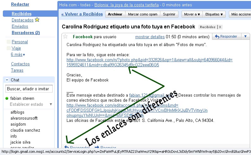The image size is (251, 155).
Task: Click the green status dot of fabian steven
Action: click(7, 98)
